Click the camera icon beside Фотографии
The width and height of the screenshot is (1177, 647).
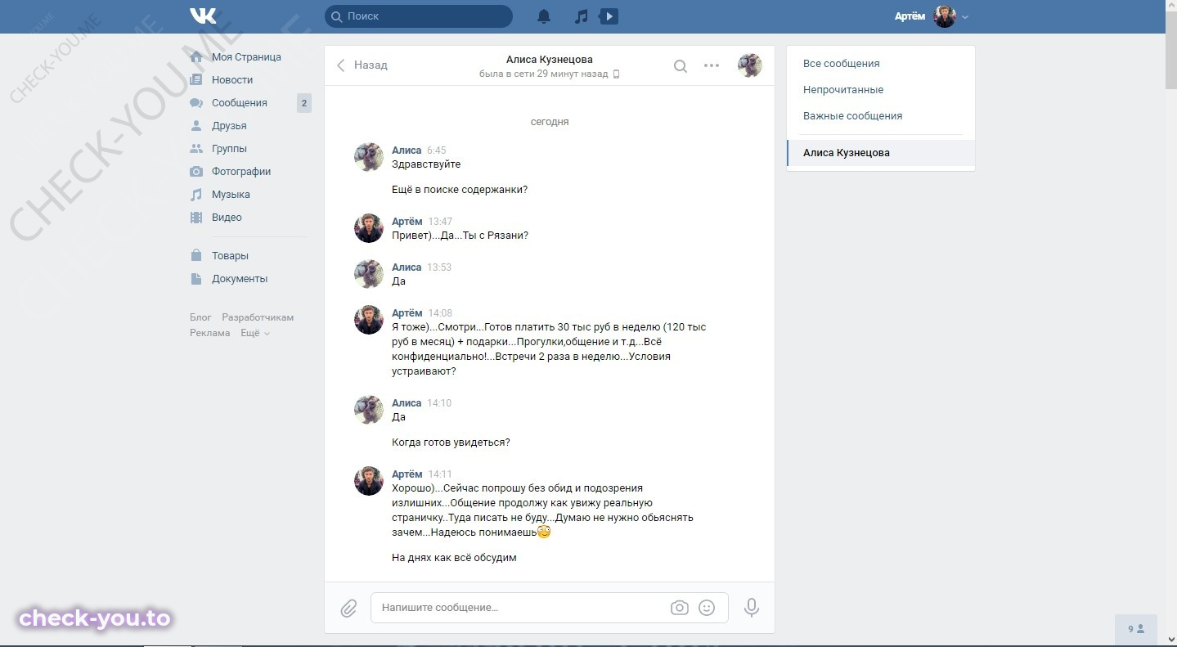pos(196,172)
